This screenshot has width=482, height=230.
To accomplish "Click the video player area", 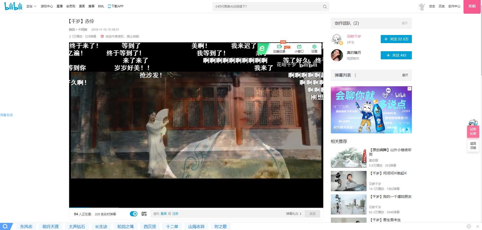I will 196,125.
